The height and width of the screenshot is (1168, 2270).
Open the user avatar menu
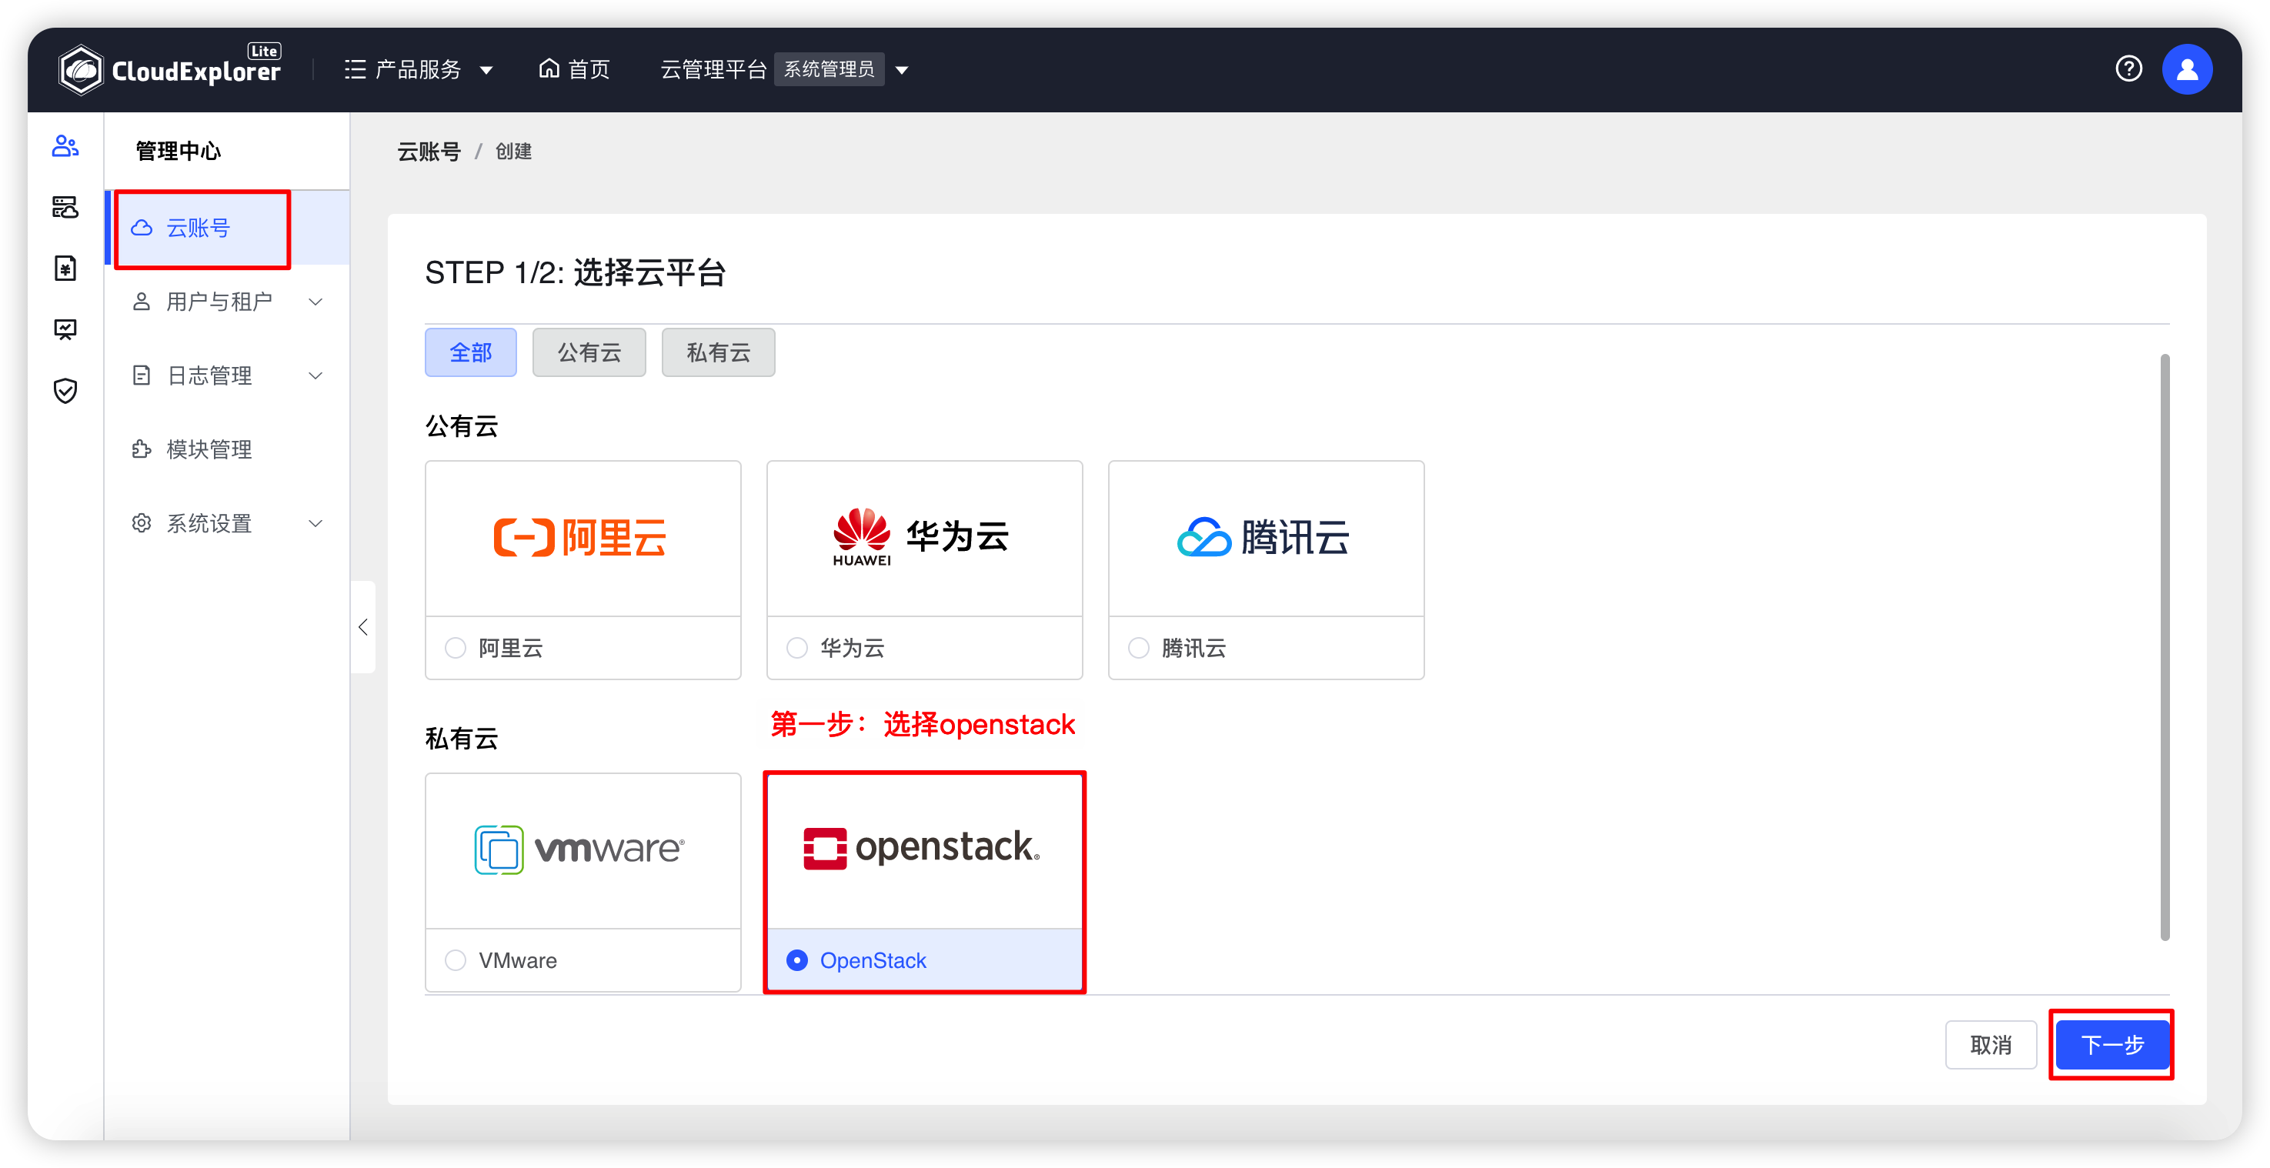(x=2186, y=68)
